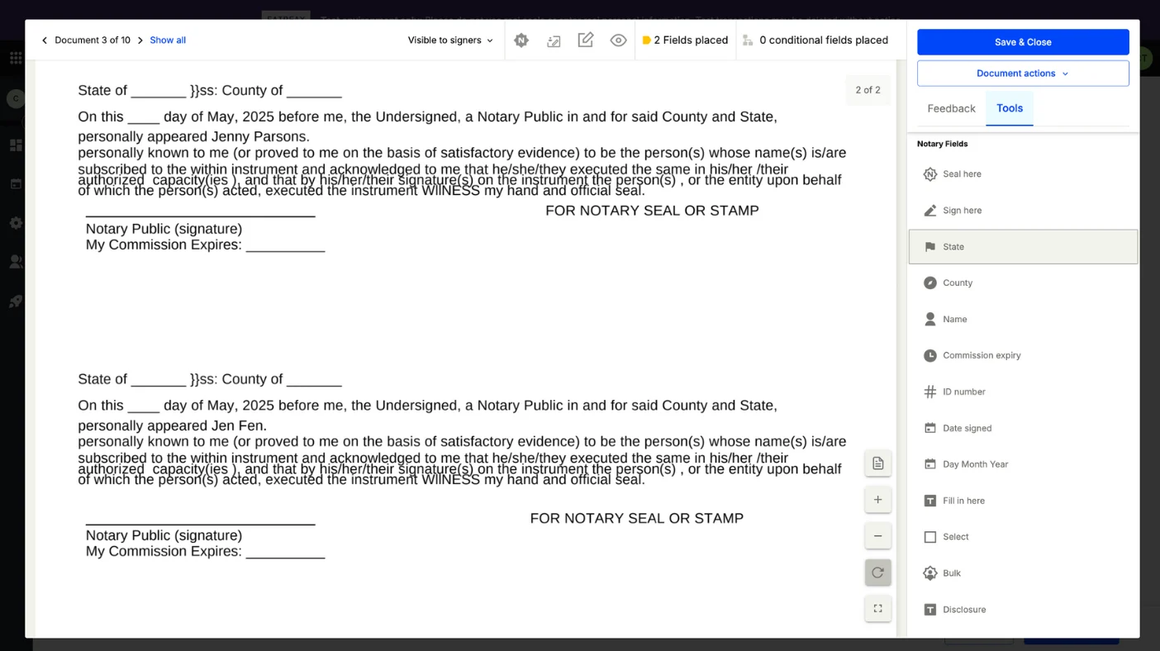Select the State field tool
The height and width of the screenshot is (651, 1160).
(x=1023, y=247)
